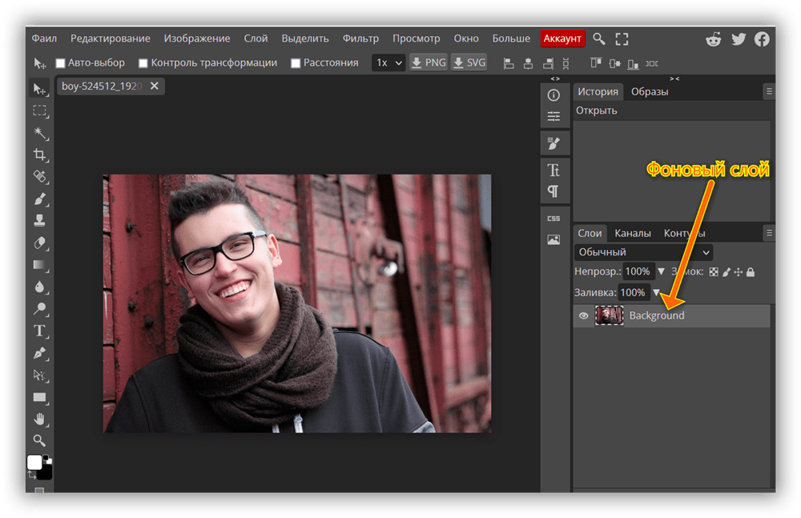Open the search magnifier icon
The height and width of the screenshot is (518, 801).
click(598, 38)
